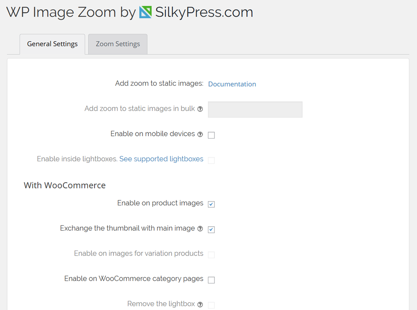Click the SilkyPress logo icon
The image size is (417, 310).
(145, 12)
